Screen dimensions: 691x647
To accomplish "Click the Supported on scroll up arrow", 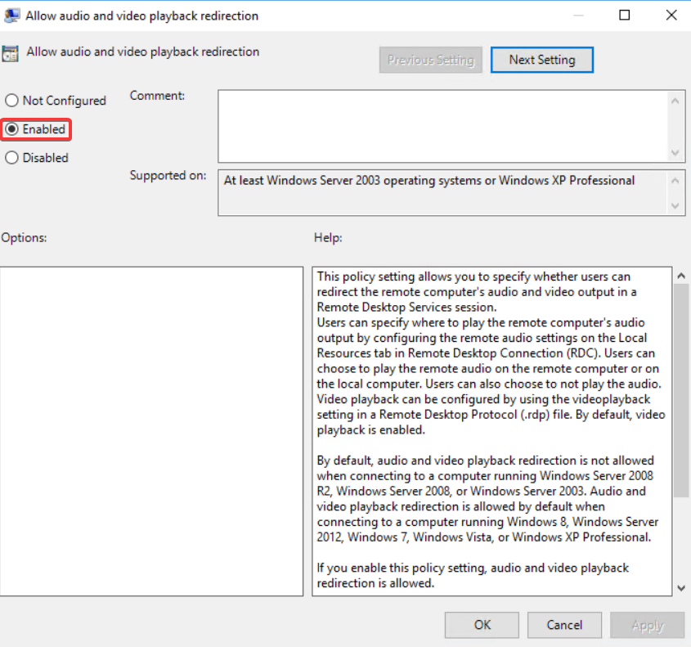I will (x=677, y=178).
